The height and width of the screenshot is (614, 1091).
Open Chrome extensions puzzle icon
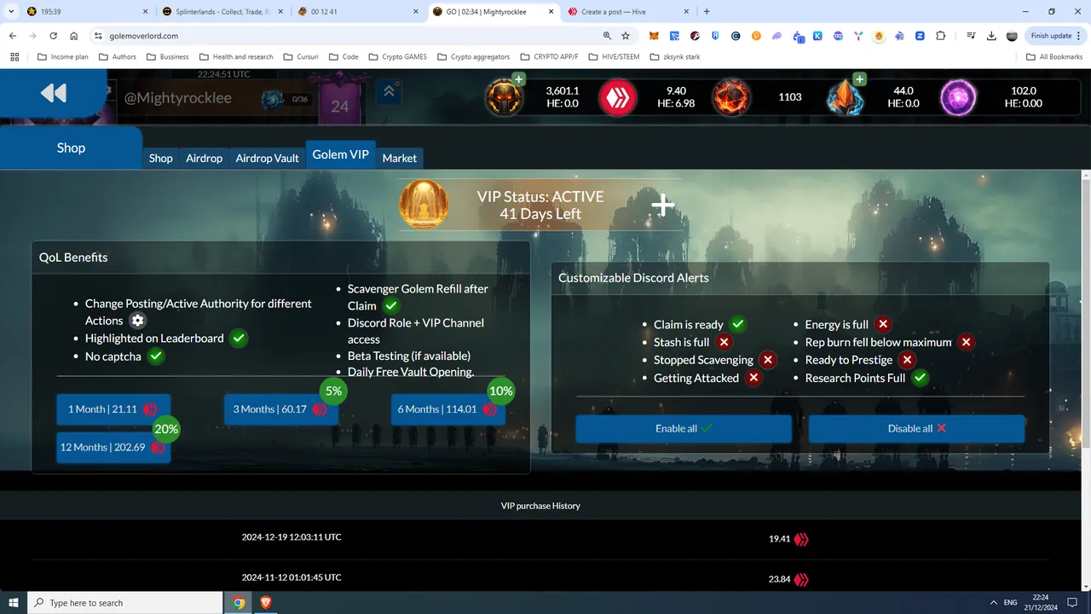[941, 36]
